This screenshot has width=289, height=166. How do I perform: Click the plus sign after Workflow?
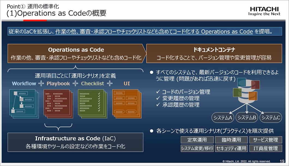[x=41, y=84]
